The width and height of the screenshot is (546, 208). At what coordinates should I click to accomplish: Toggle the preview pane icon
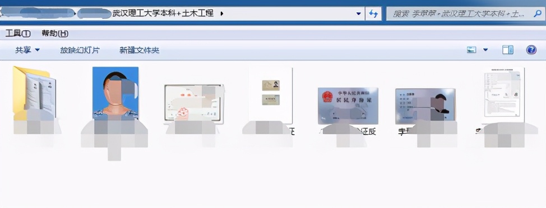click(508, 50)
